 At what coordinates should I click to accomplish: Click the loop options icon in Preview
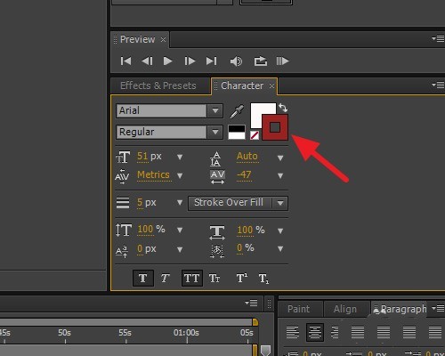(261, 61)
